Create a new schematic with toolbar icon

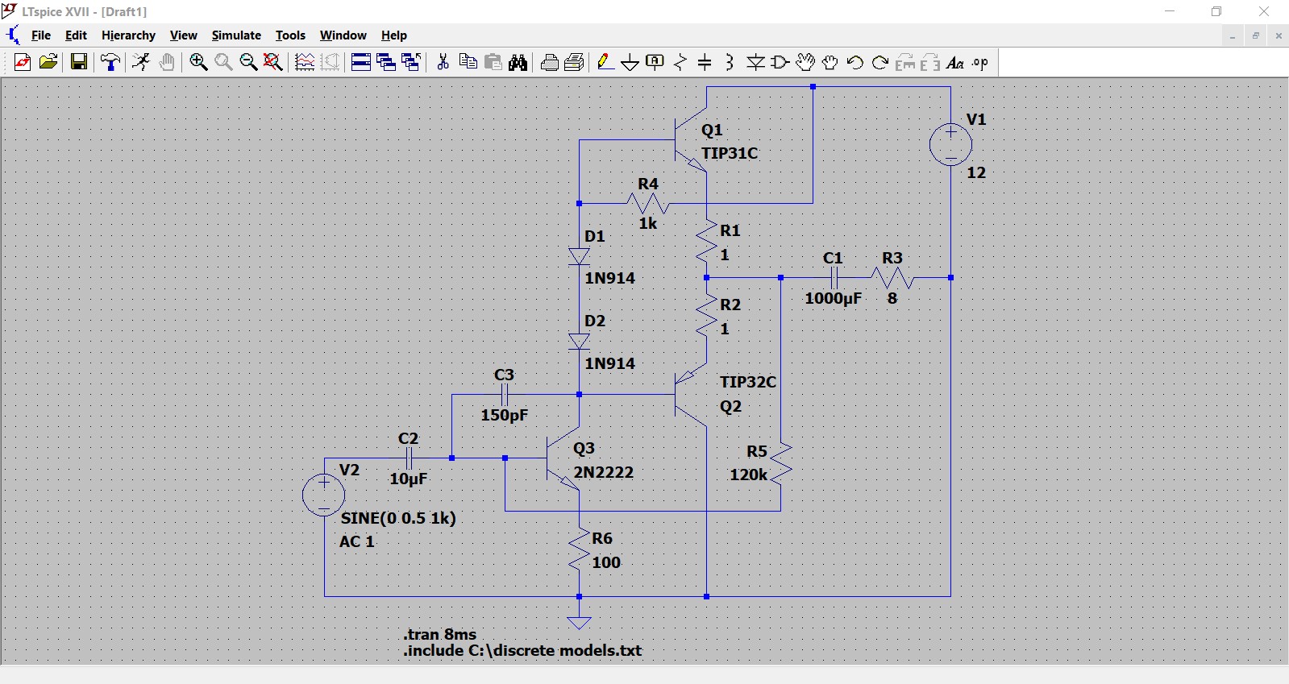coord(23,63)
